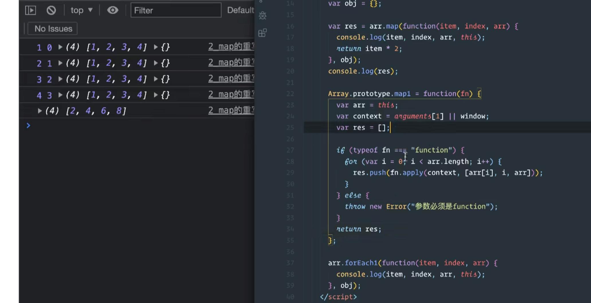Click 'typeof fn' in the if condition
This screenshot has height=303, width=591.
click(x=372, y=150)
